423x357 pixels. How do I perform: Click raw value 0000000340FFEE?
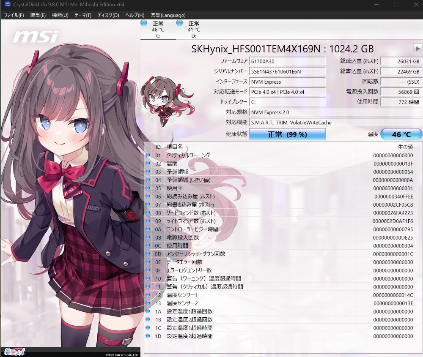(x=393, y=196)
